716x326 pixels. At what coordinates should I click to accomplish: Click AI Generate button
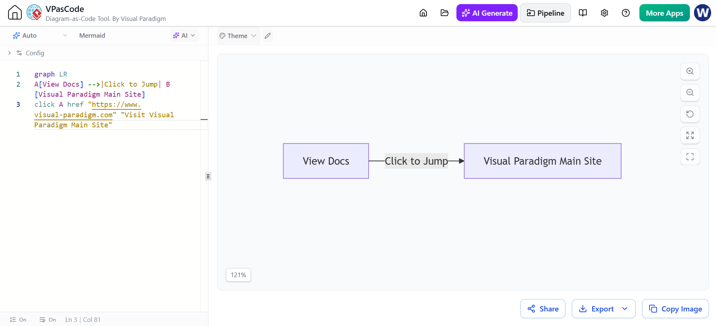487,13
